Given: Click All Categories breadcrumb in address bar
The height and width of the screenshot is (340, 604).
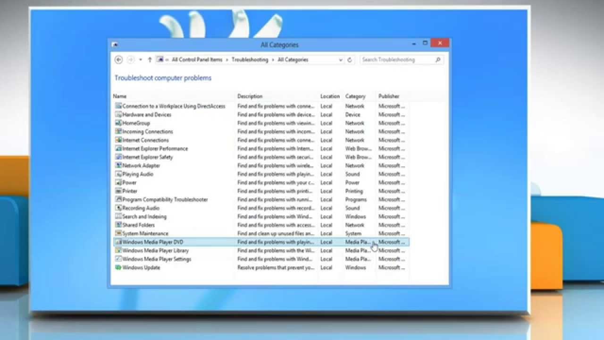Looking at the screenshot, I should 293,60.
